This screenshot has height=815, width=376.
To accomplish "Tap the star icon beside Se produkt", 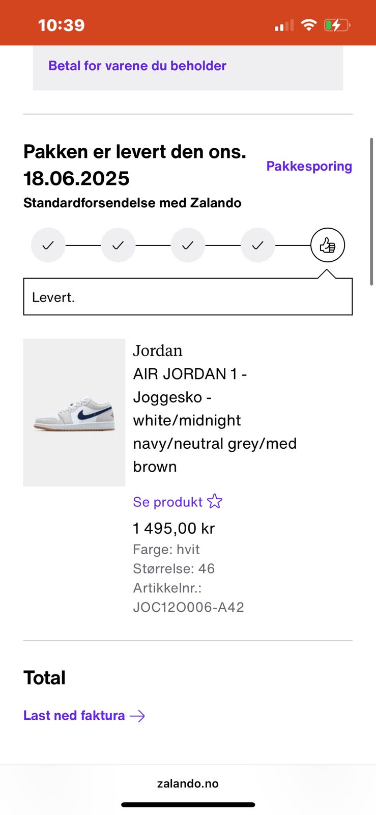I will pos(215,501).
